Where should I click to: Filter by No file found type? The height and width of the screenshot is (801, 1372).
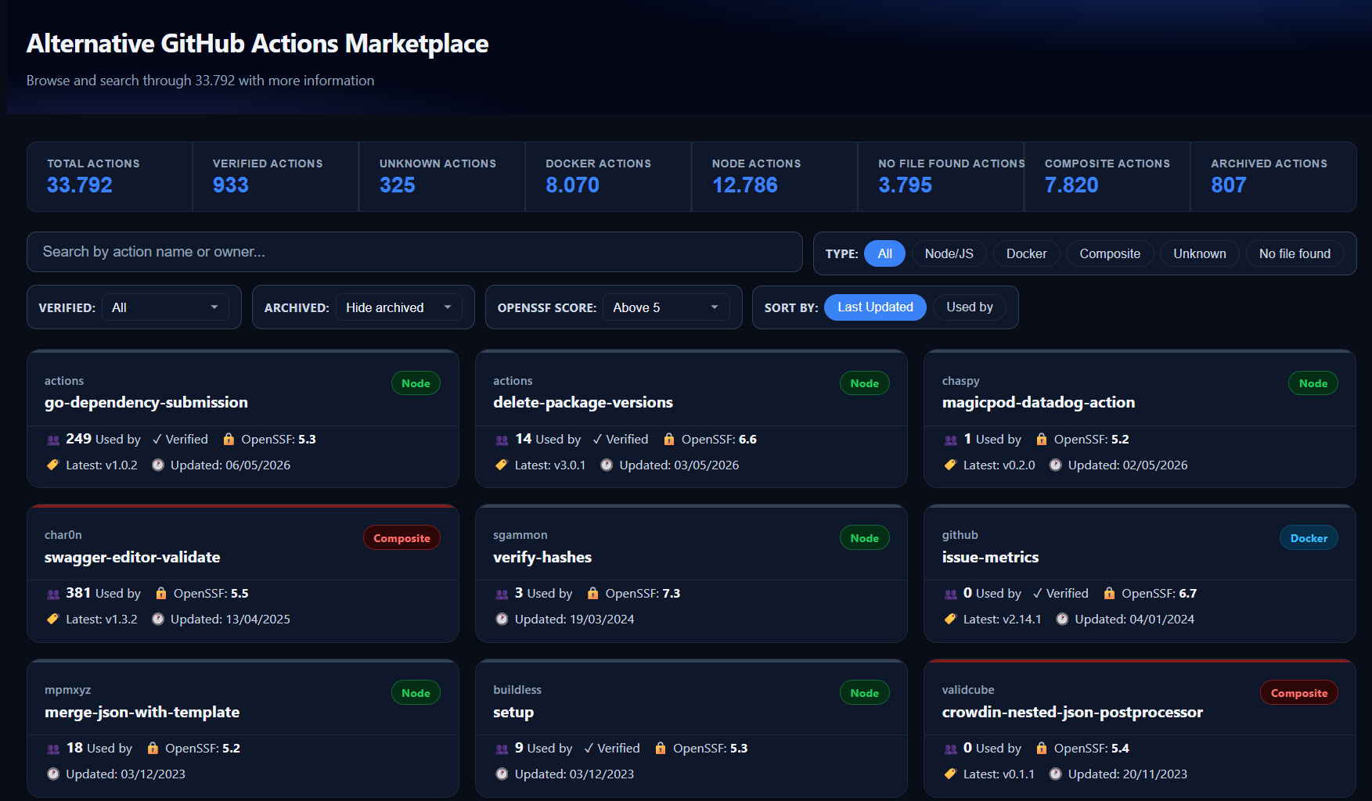tap(1295, 253)
